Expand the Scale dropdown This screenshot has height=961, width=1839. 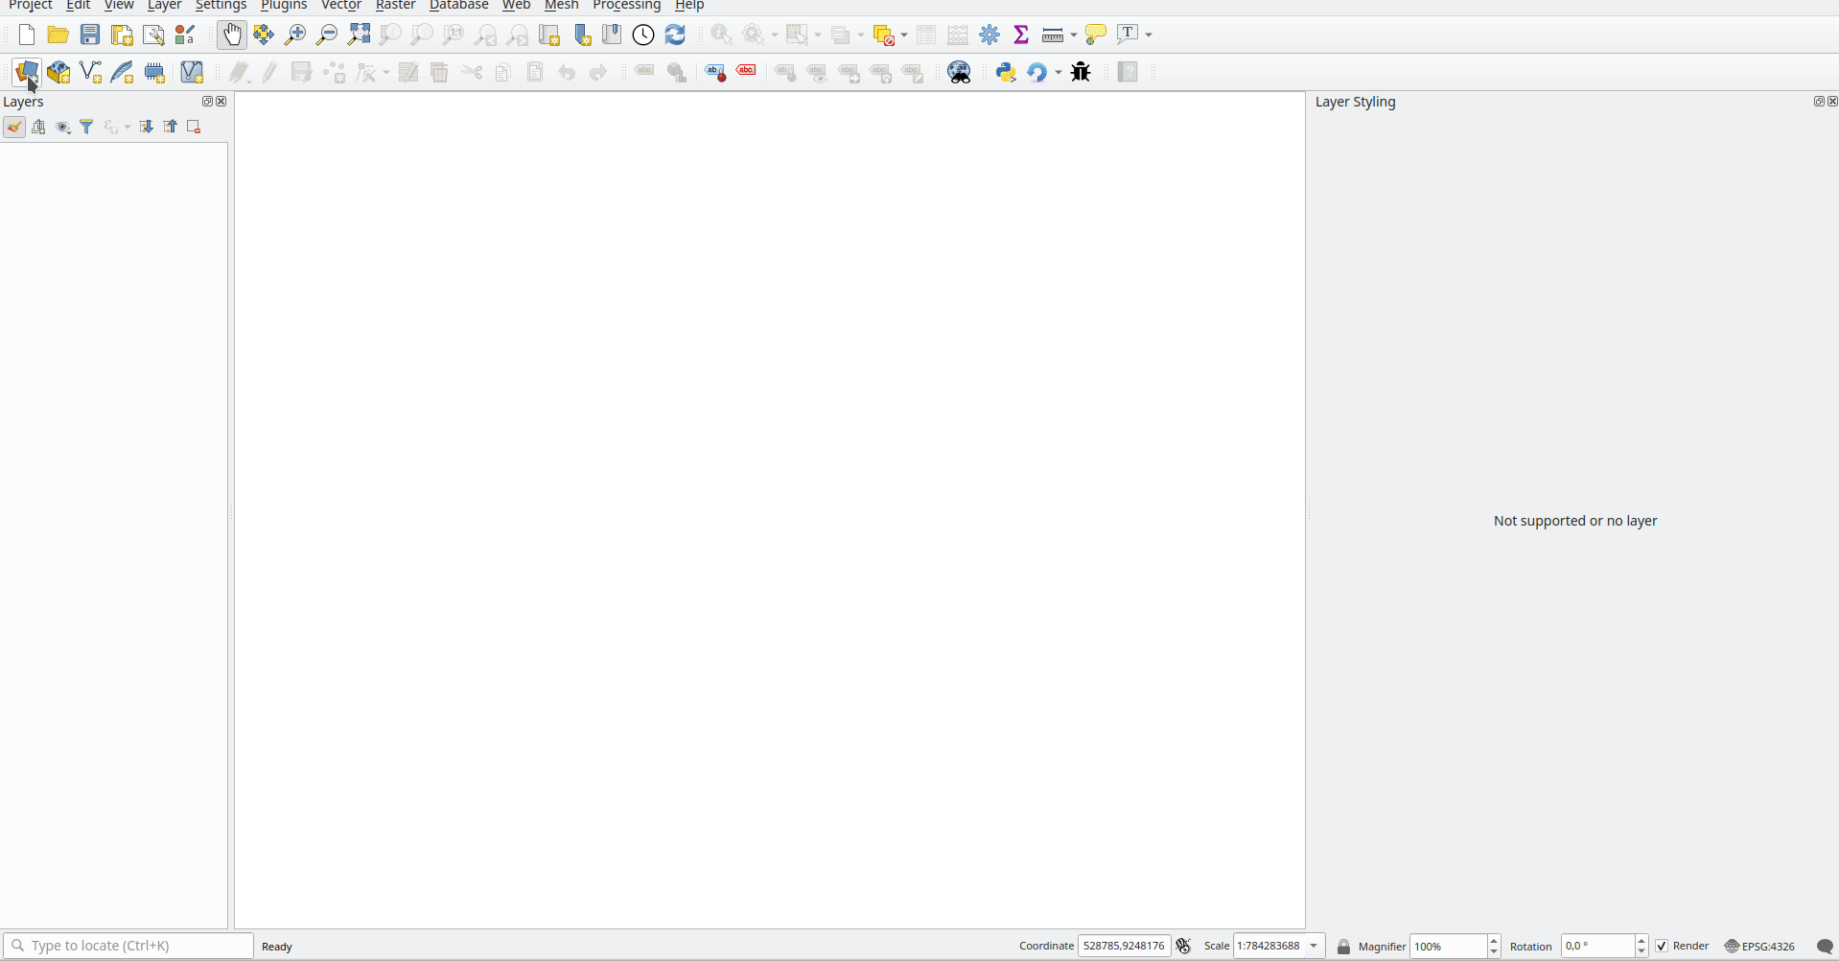click(1314, 947)
